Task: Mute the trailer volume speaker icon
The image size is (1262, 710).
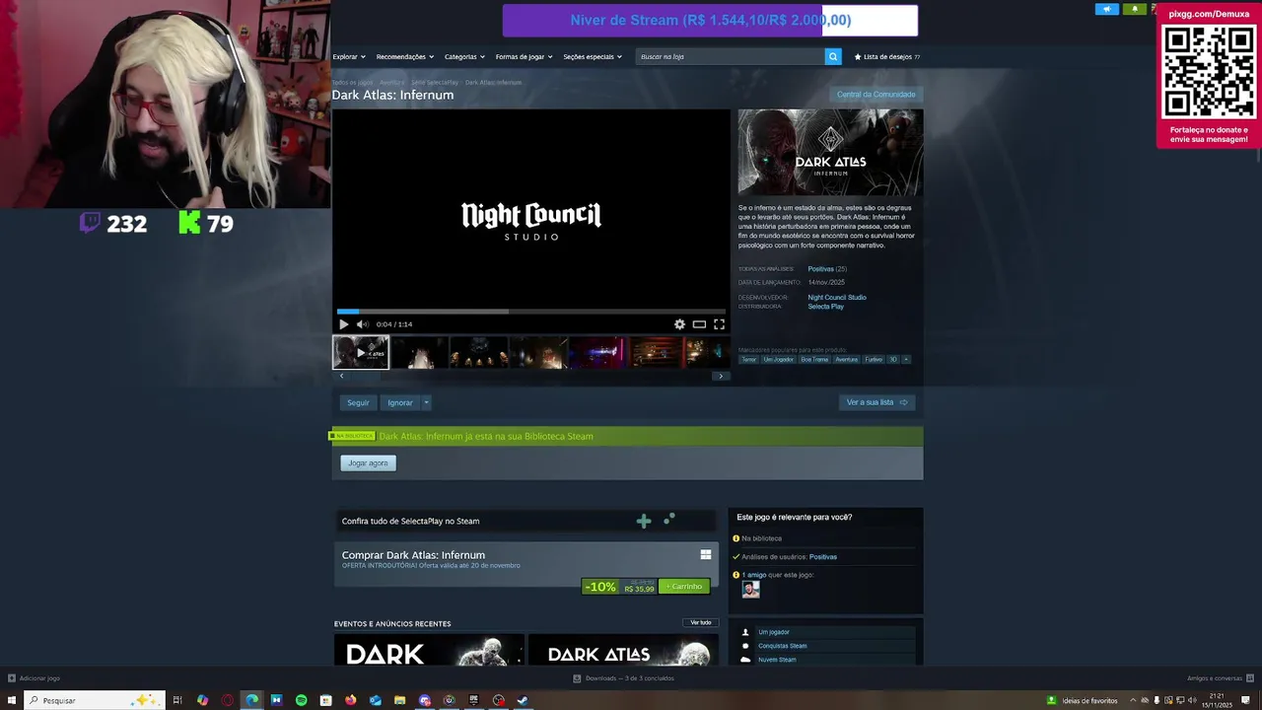Action: point(362,324)
